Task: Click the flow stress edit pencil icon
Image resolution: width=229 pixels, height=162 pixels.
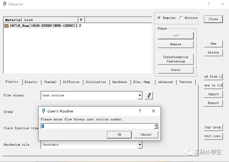Action: (149, 95)
